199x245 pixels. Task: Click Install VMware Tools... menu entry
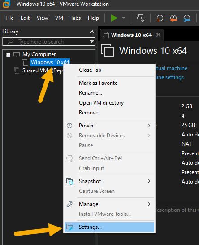click(109, 214)
